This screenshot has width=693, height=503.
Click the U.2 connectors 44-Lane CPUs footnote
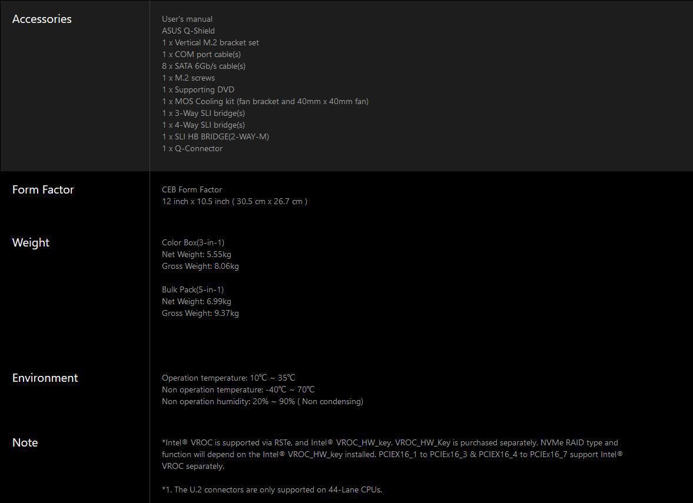[x=272, y=489]
